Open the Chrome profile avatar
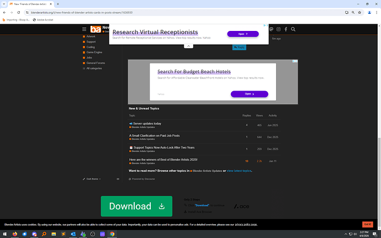Viewport: 381px width, 238px height. pos(369,12)
